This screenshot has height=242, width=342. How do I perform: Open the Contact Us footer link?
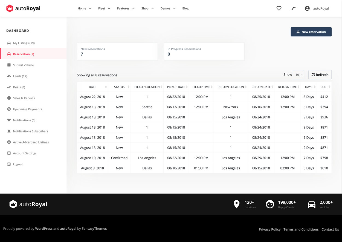click(x=330, y=229)
